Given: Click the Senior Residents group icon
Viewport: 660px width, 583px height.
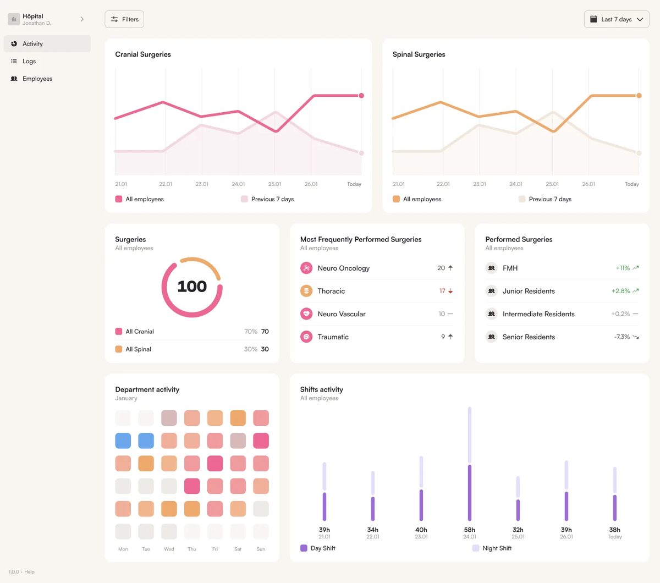Looking at the screenshot, I should 492,337.
